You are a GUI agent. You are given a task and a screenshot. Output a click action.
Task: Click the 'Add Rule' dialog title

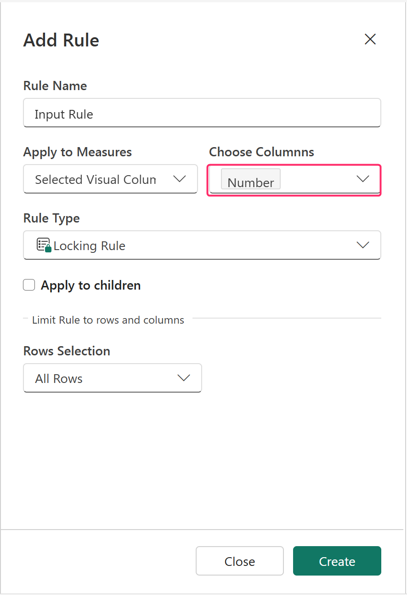[61, 40]
